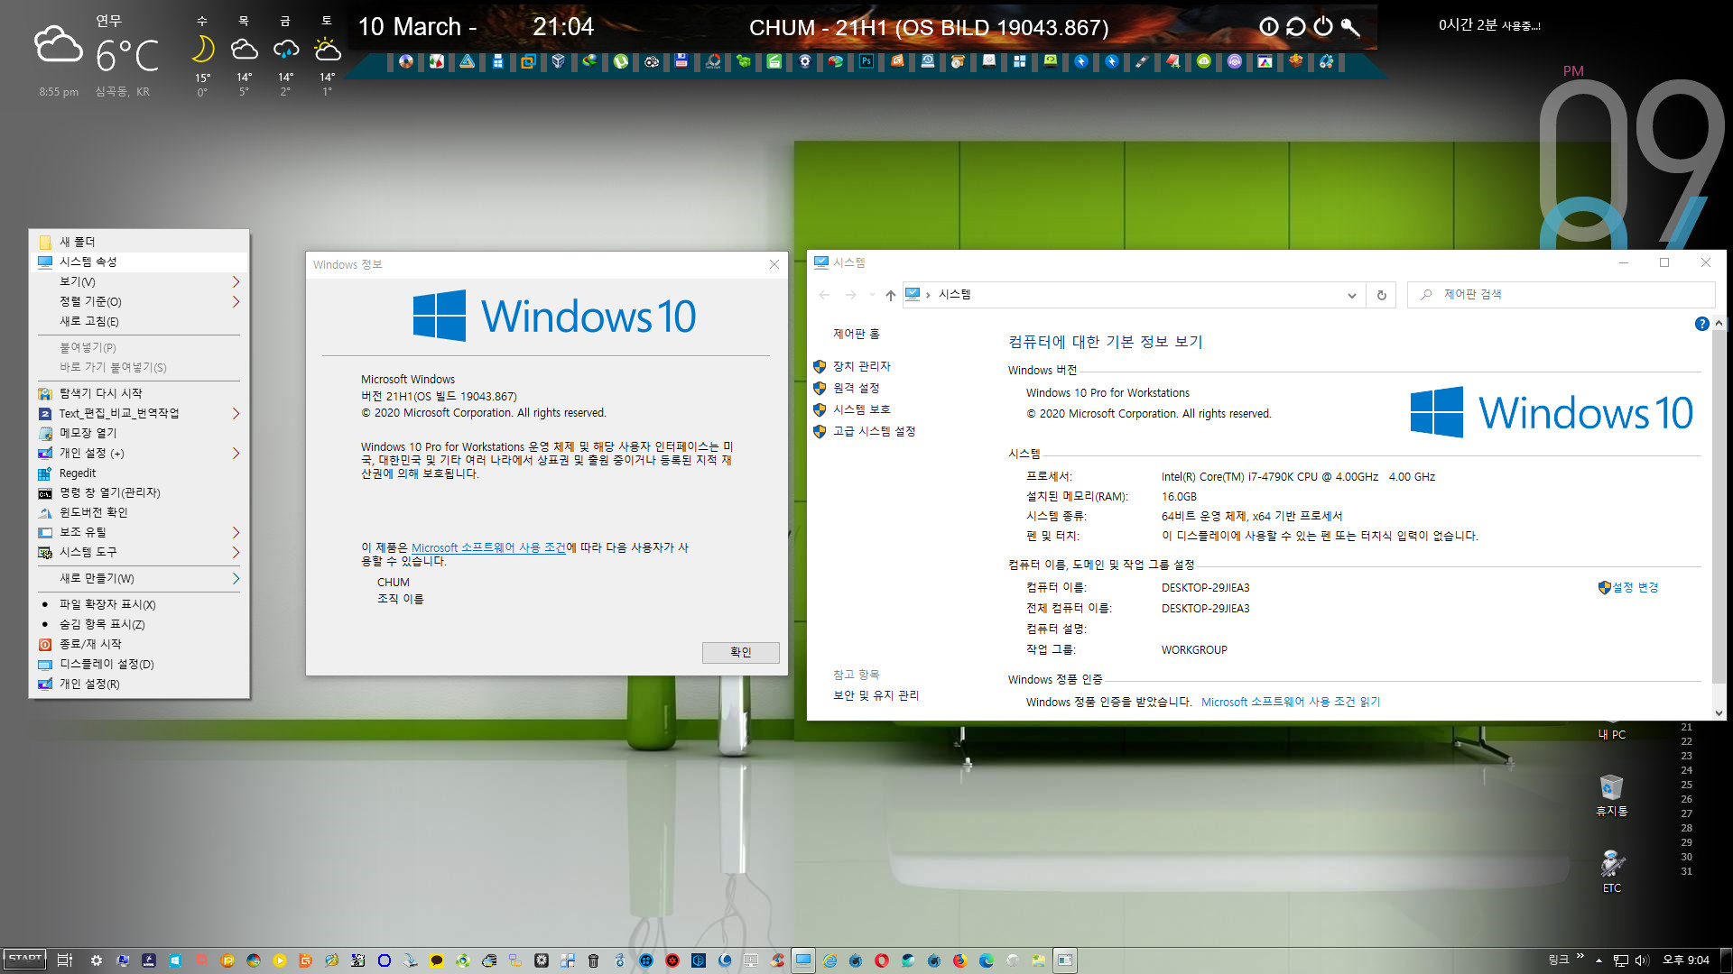Click the circled-I shutdown icon top bar
The image size is (1733, 974).
(x=1268, y=26)
